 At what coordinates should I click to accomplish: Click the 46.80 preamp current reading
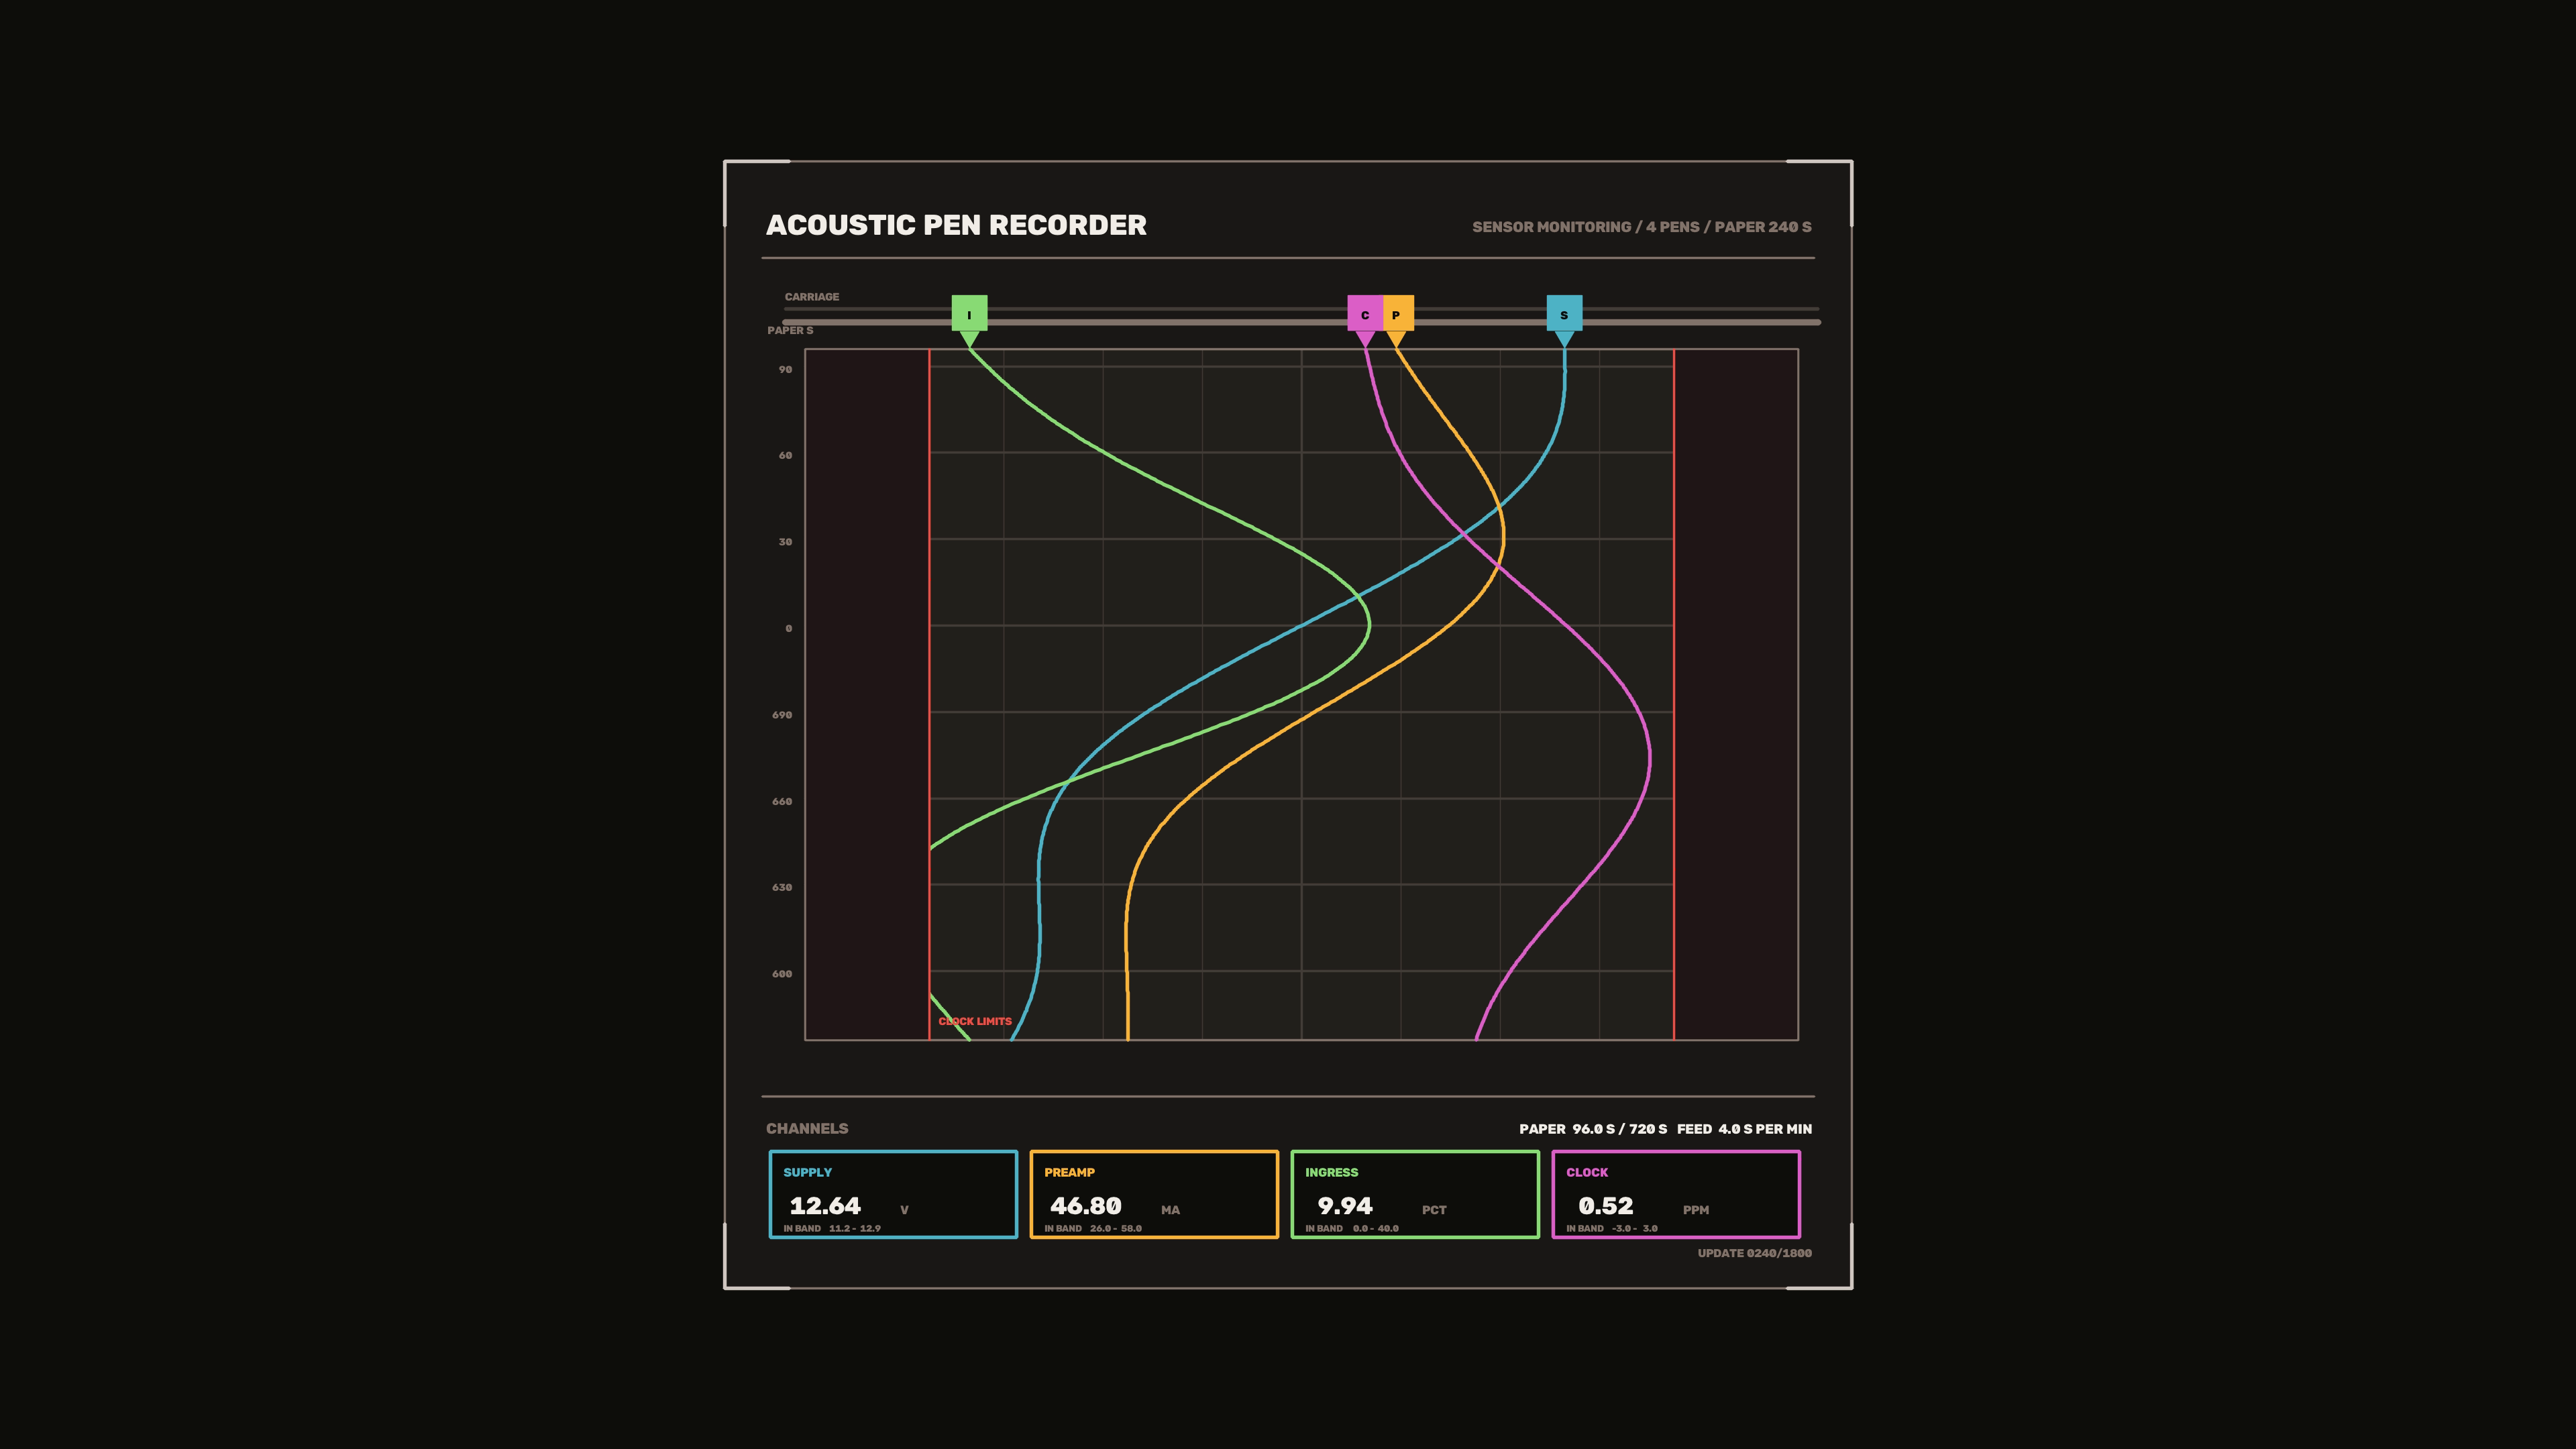(x=1086, y=1206)
